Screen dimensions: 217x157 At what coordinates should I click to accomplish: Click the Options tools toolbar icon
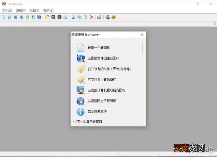click(108, 17)
